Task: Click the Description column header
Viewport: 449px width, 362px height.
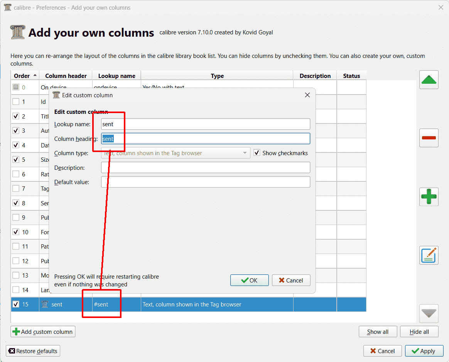Action: [x=315, y=76]
